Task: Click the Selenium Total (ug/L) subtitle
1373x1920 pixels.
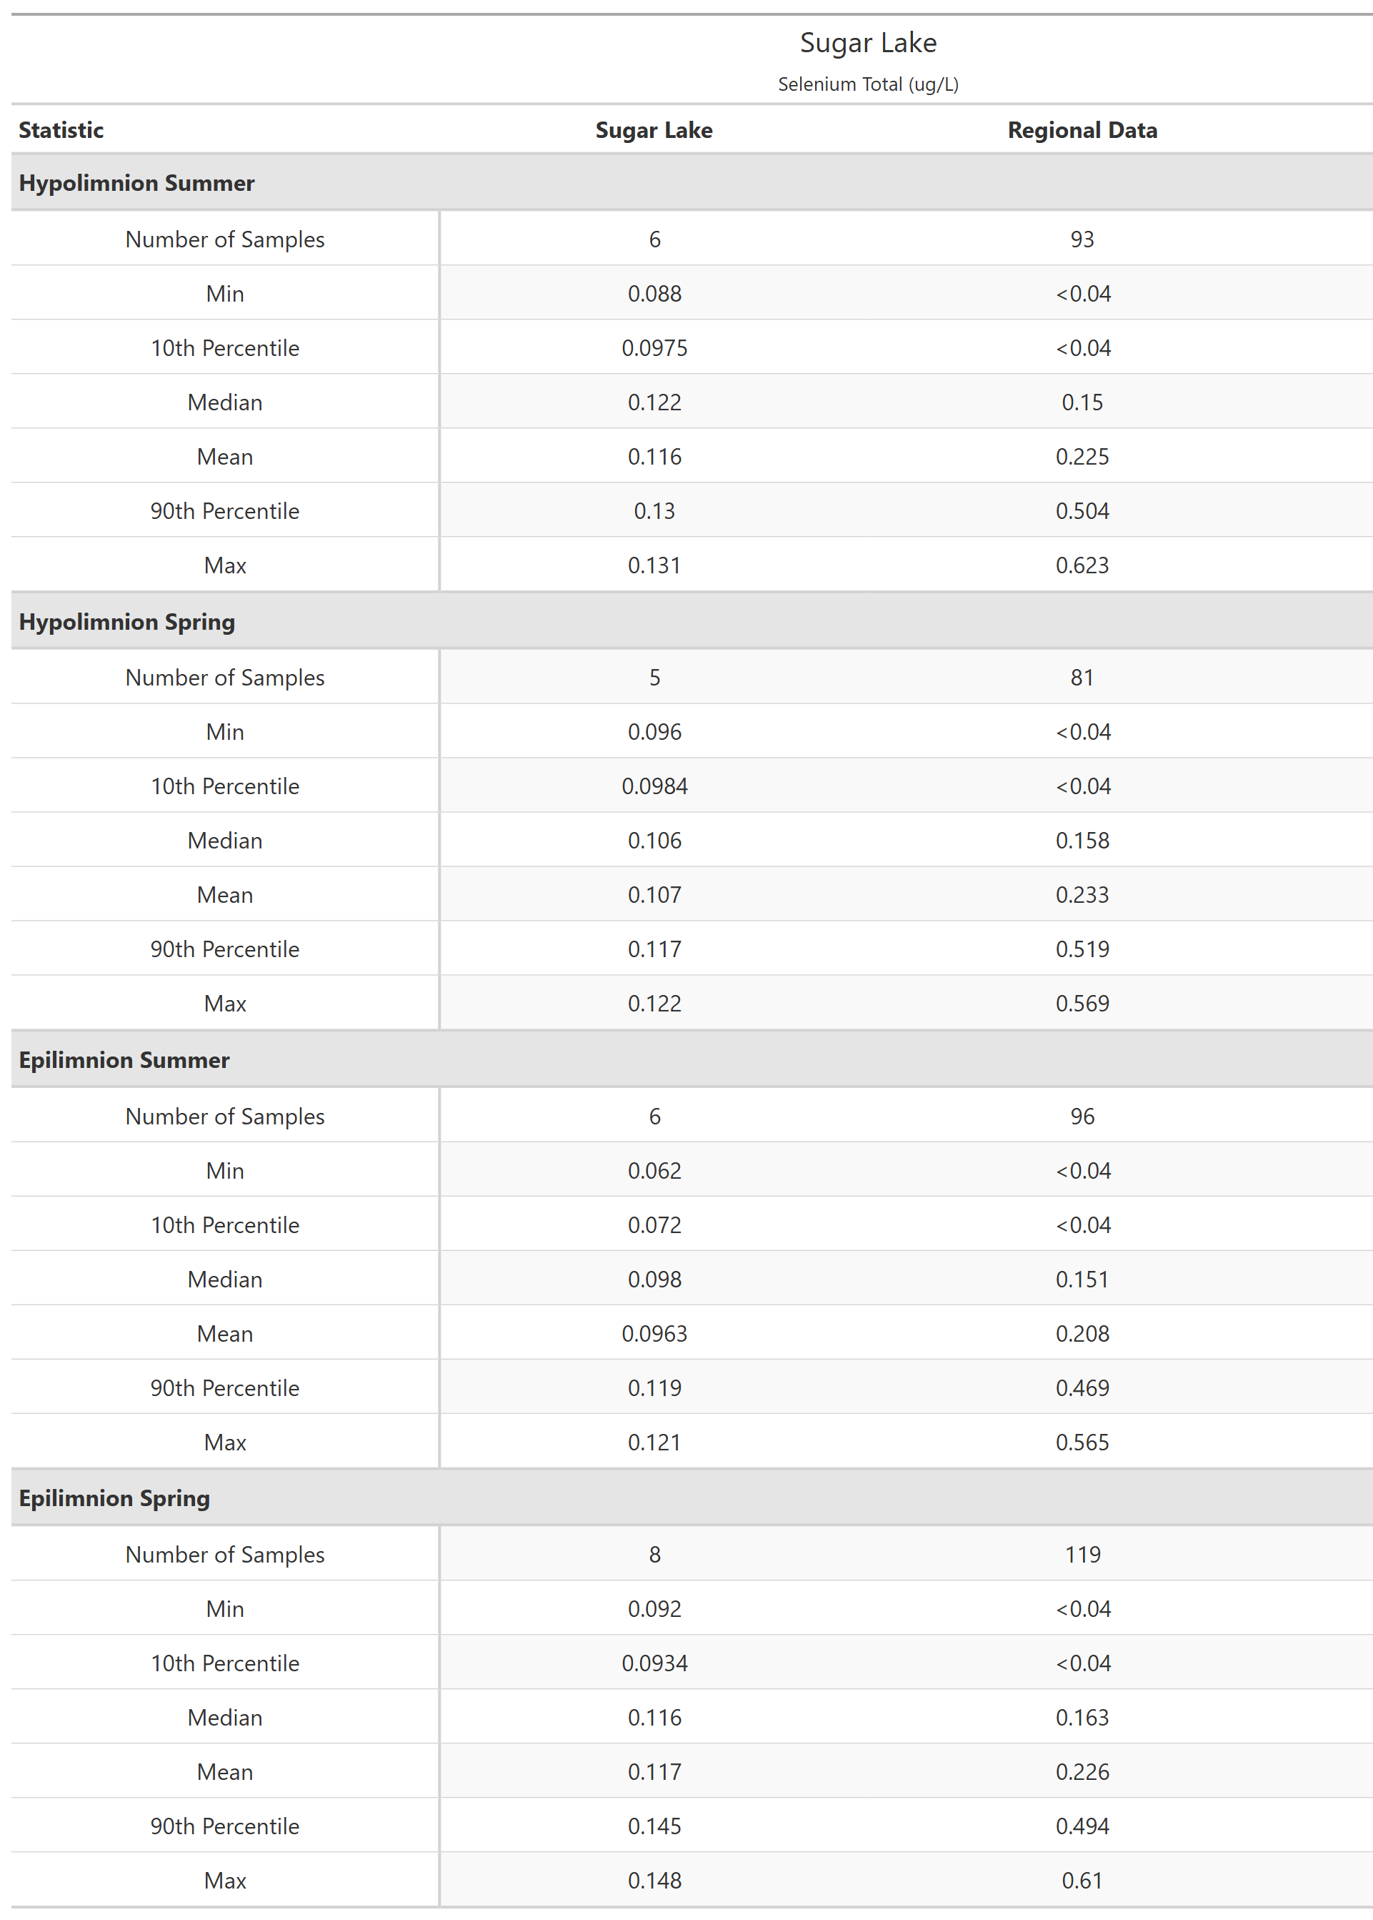Action: click(867, 84)
